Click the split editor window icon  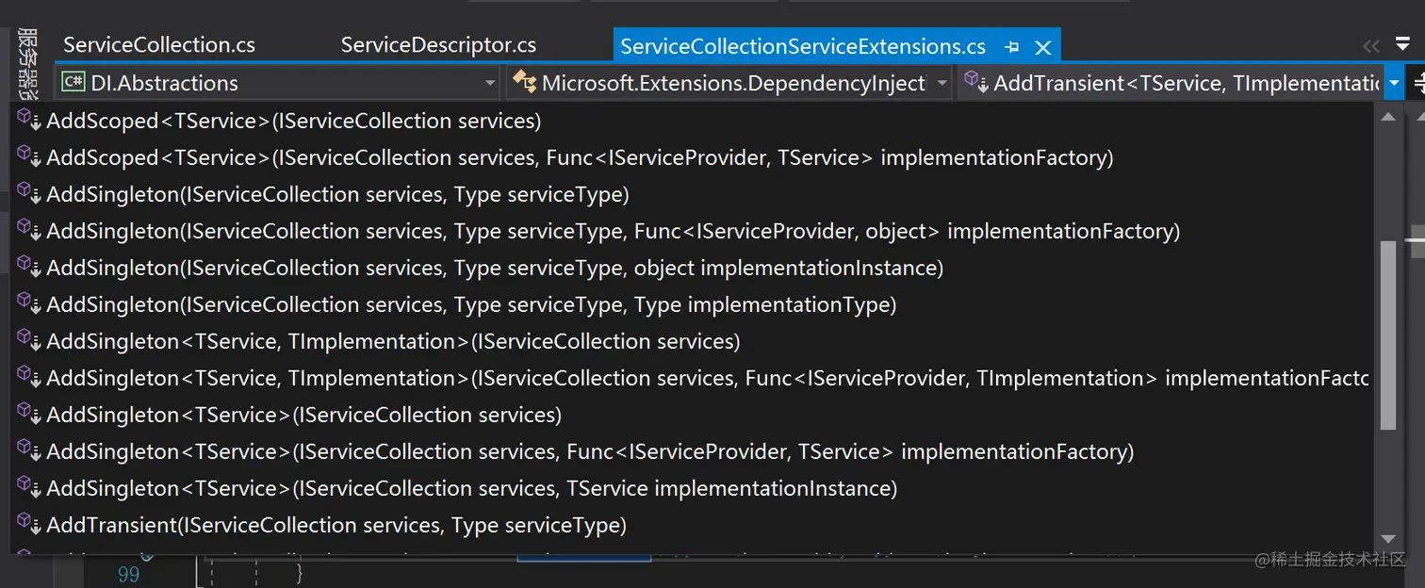click(1417, 84)
